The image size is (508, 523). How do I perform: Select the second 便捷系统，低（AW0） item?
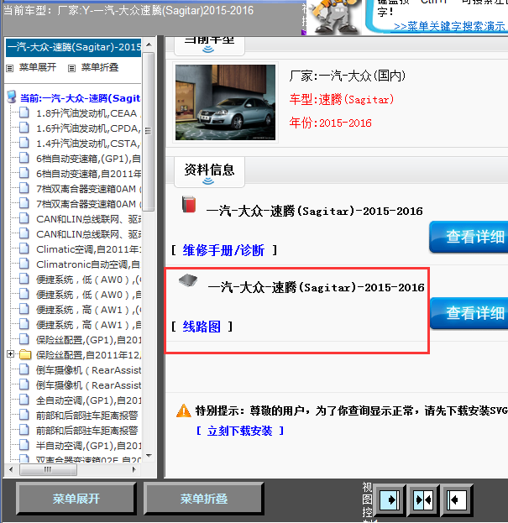click(88, 295)
